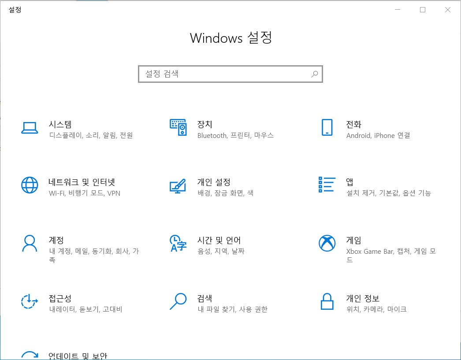Click the text 설치 제거, 기본값, 옵션 기능

click(x=389, y=193)
